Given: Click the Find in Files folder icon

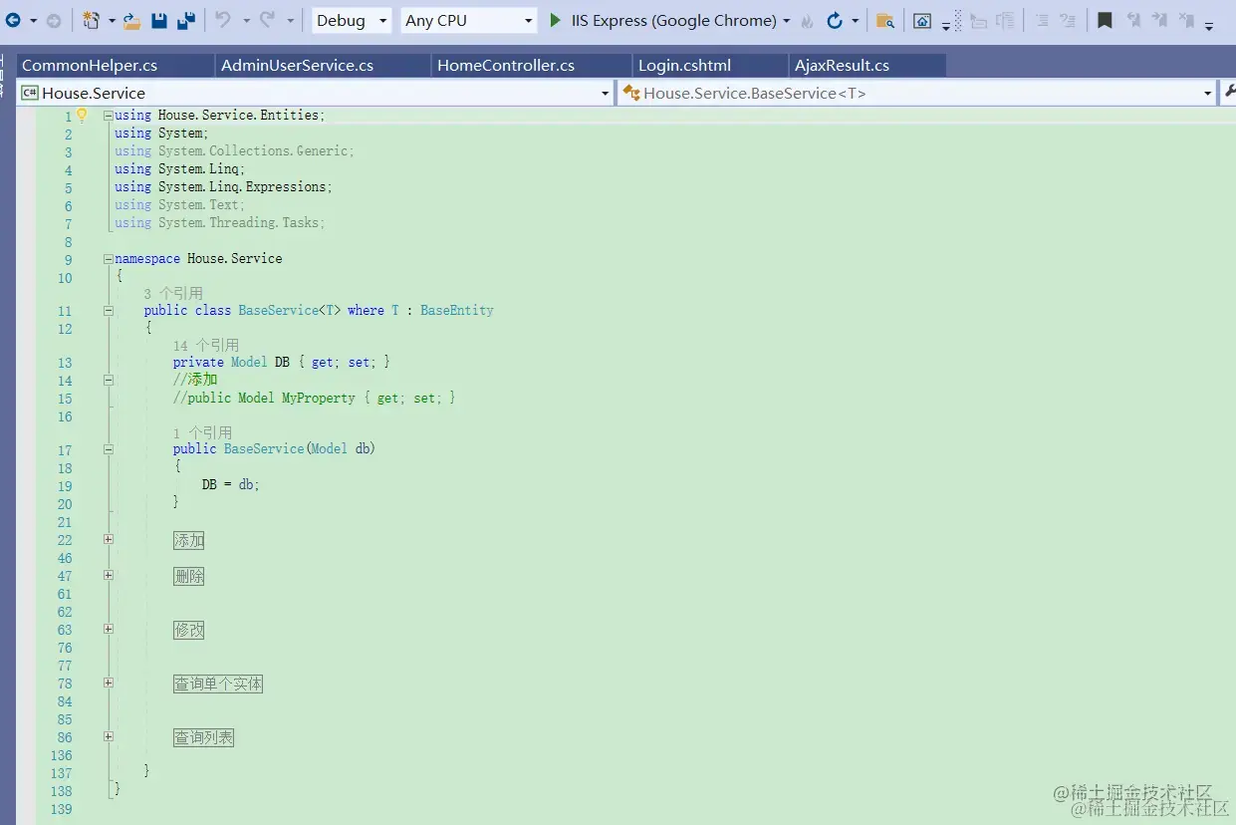Looking at the screenshot, I should pyautogui.click(x=884, y=21).
